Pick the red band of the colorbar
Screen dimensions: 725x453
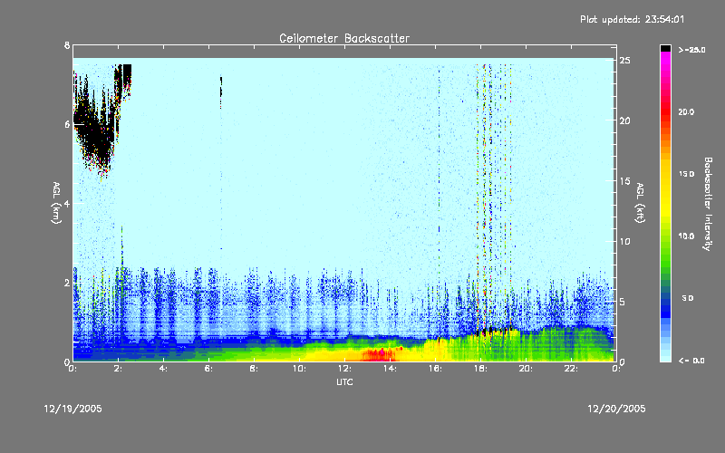click(x=665, y=111)
